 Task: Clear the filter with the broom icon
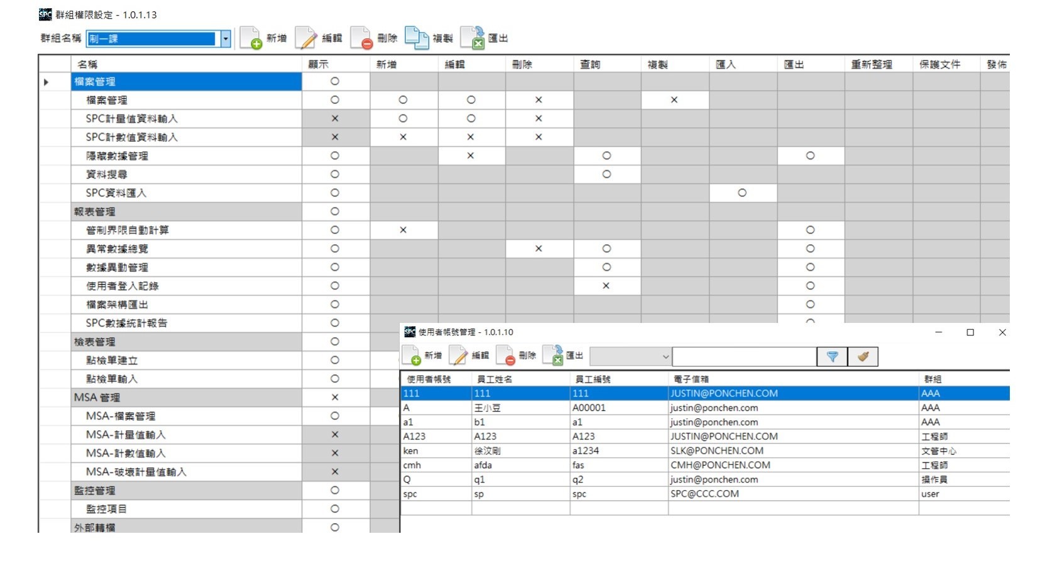tap(863, 357)
